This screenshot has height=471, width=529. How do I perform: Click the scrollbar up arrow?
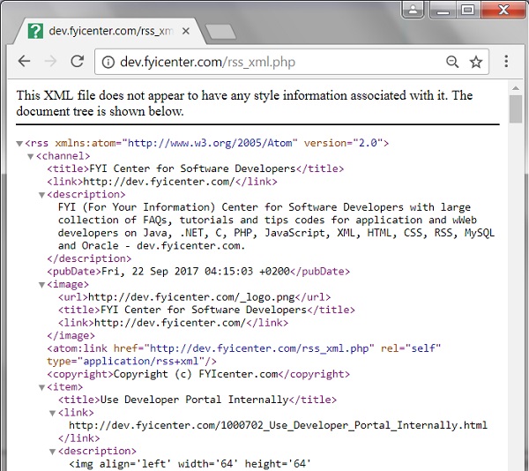(516, 88)
